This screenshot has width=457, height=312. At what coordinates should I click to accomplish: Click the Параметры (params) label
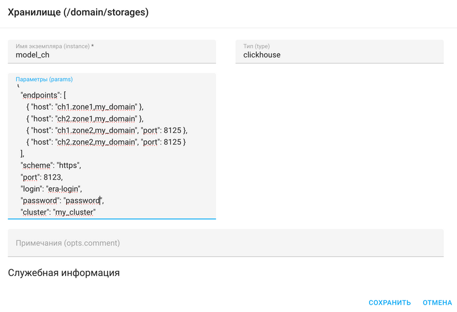[x=45, y=79]
